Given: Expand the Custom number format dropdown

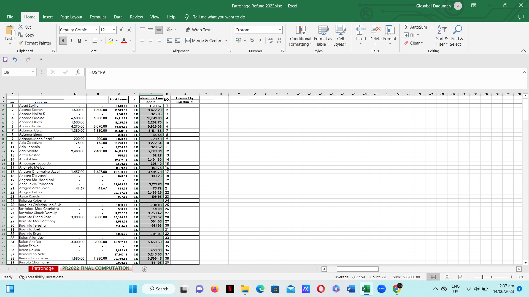Looking at the screenshot, I should (x=280, y=30).
